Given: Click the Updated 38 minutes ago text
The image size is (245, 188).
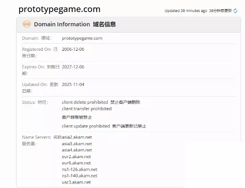Looking at the screenshot, I should click(186, 11).
